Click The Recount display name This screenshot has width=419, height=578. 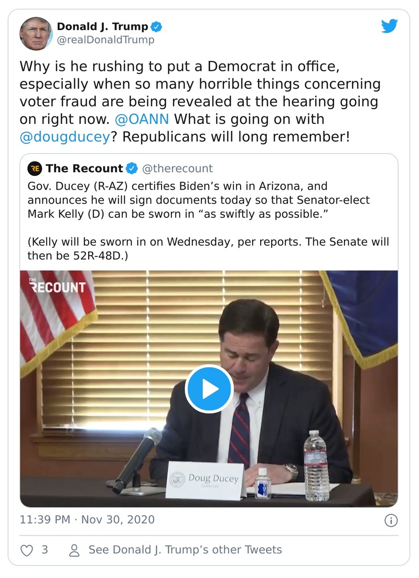click(84, 169)
